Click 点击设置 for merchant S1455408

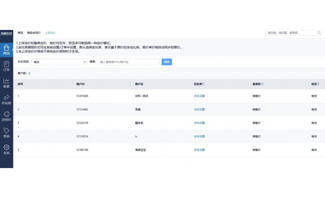pyautogui.click(x=199, y=96)
